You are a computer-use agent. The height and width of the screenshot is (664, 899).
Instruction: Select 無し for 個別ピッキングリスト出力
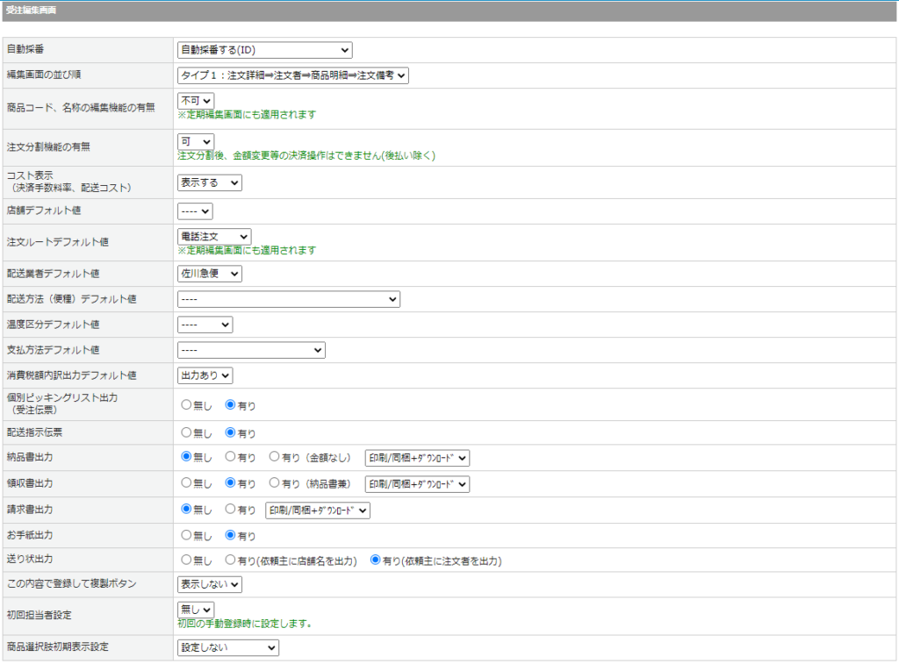tap(186, 405)
